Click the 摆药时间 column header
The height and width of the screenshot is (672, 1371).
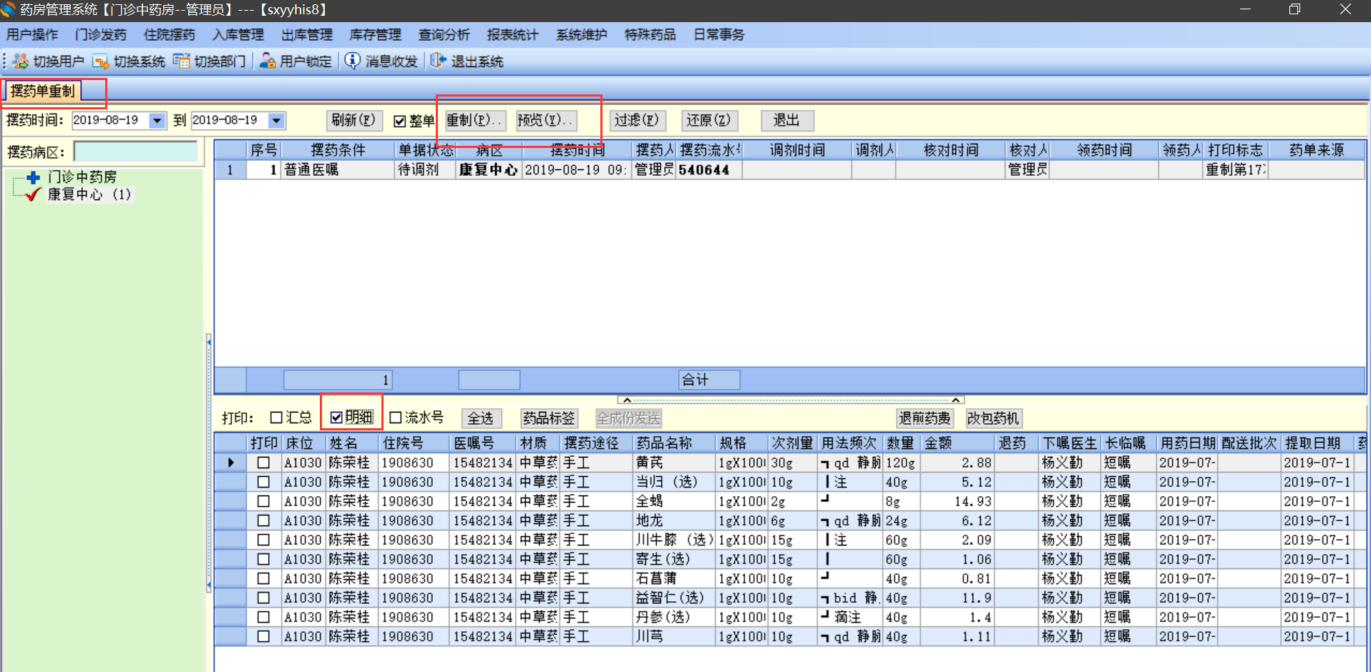coord(577,150)
